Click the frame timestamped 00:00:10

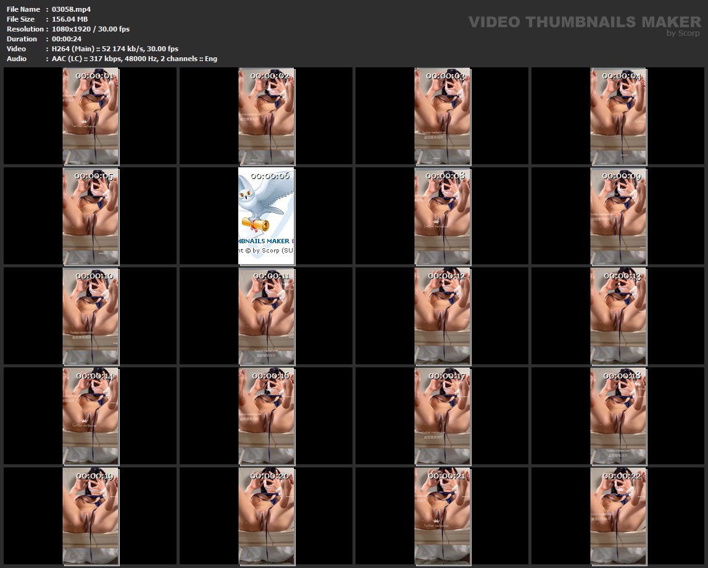pos(91,316)
